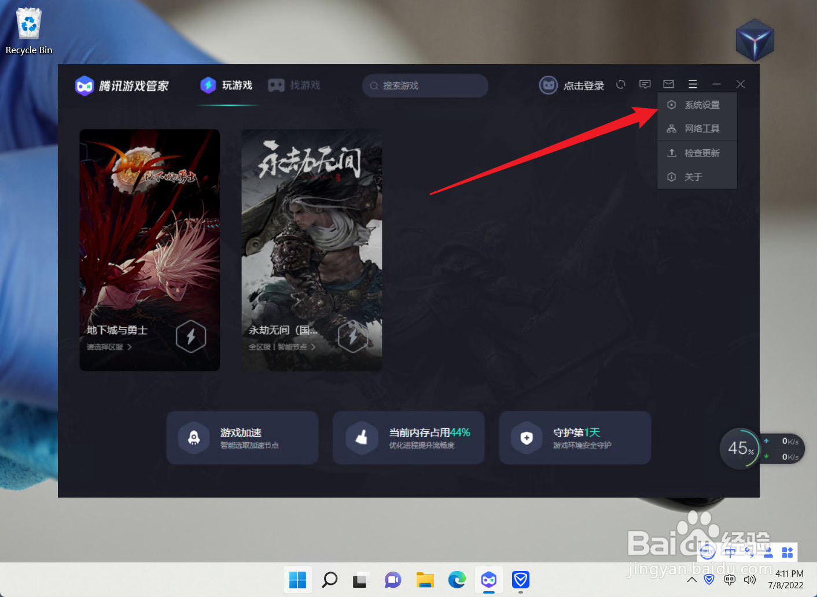Click the 游戏加速 card
The image size is (817, 597).
tap(242, 438)
